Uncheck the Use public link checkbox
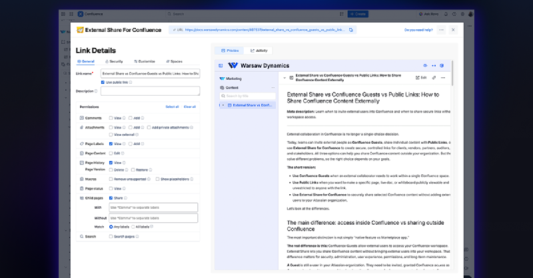Screen dimensions: 533x278 103,82
